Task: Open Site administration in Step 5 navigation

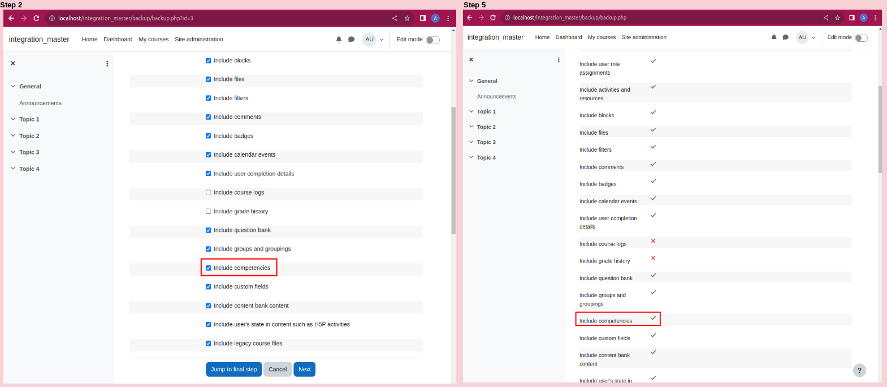Action: click(644, 37)
